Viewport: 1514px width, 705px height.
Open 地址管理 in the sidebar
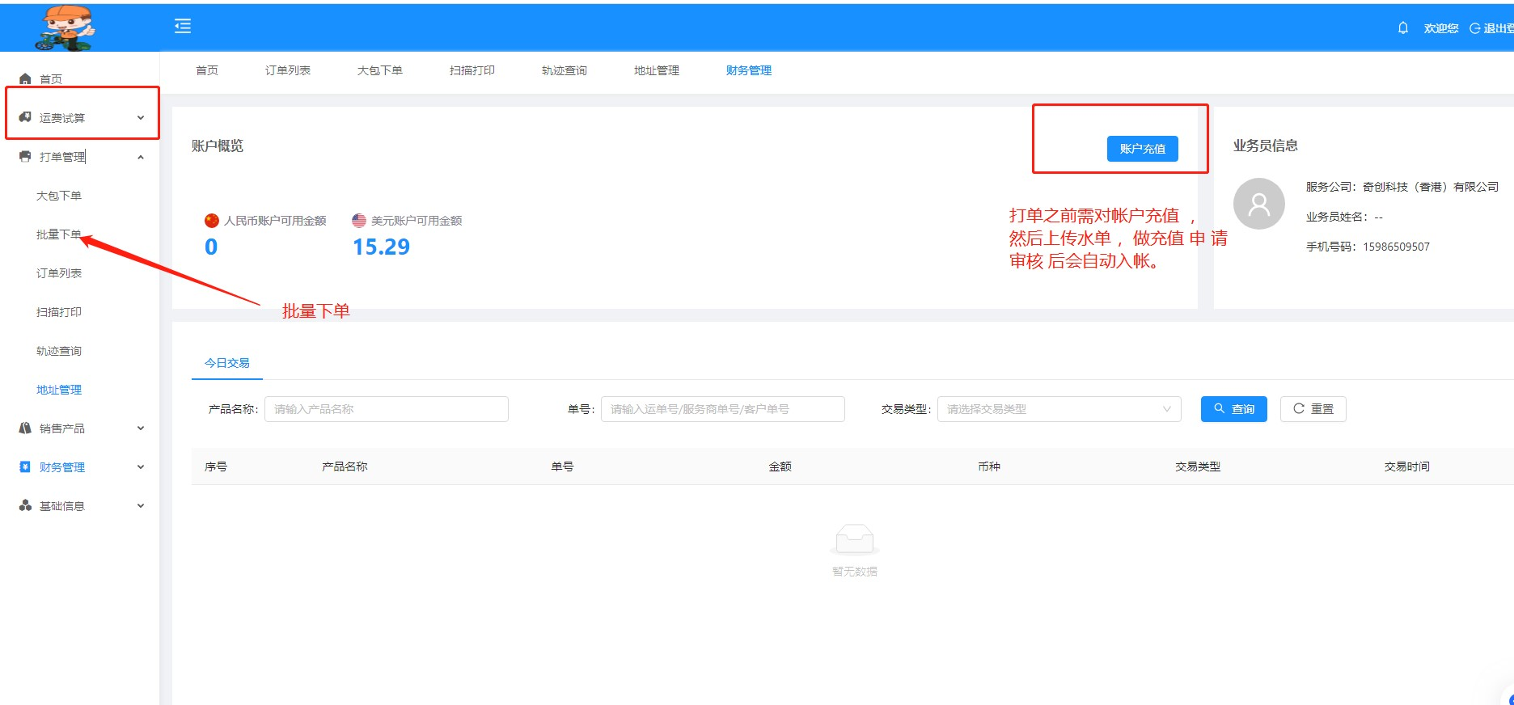pos(59,390)
